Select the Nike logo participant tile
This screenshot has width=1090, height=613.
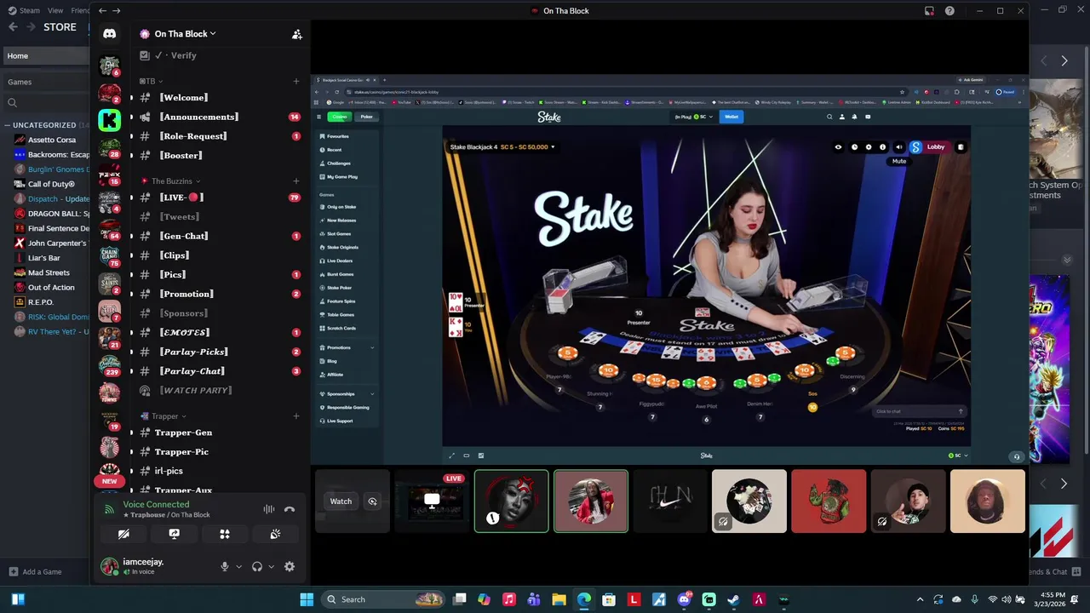[670, 501]
